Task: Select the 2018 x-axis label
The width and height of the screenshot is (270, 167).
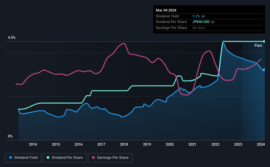Action: point(124,144)
